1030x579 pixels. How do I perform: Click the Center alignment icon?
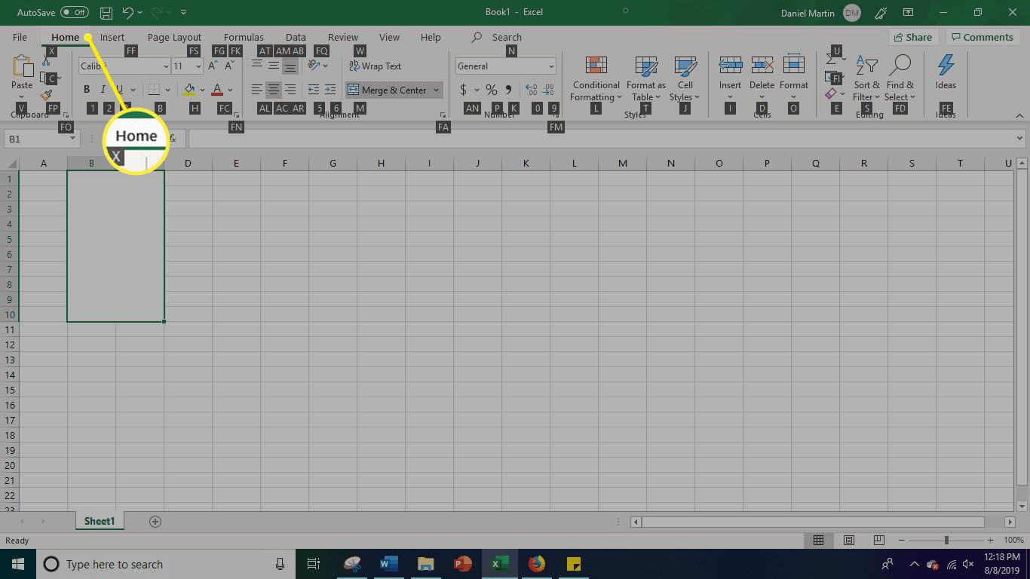274,90
